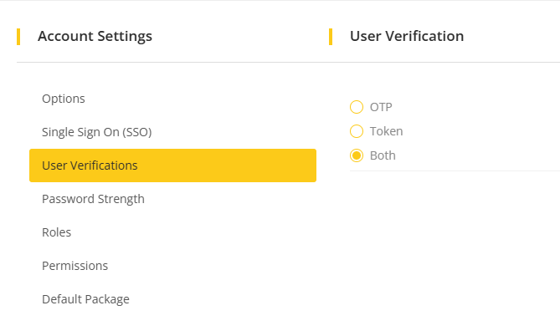
Task: Go to Single Sign On (SSO)
Action: [x=96, y=132]
